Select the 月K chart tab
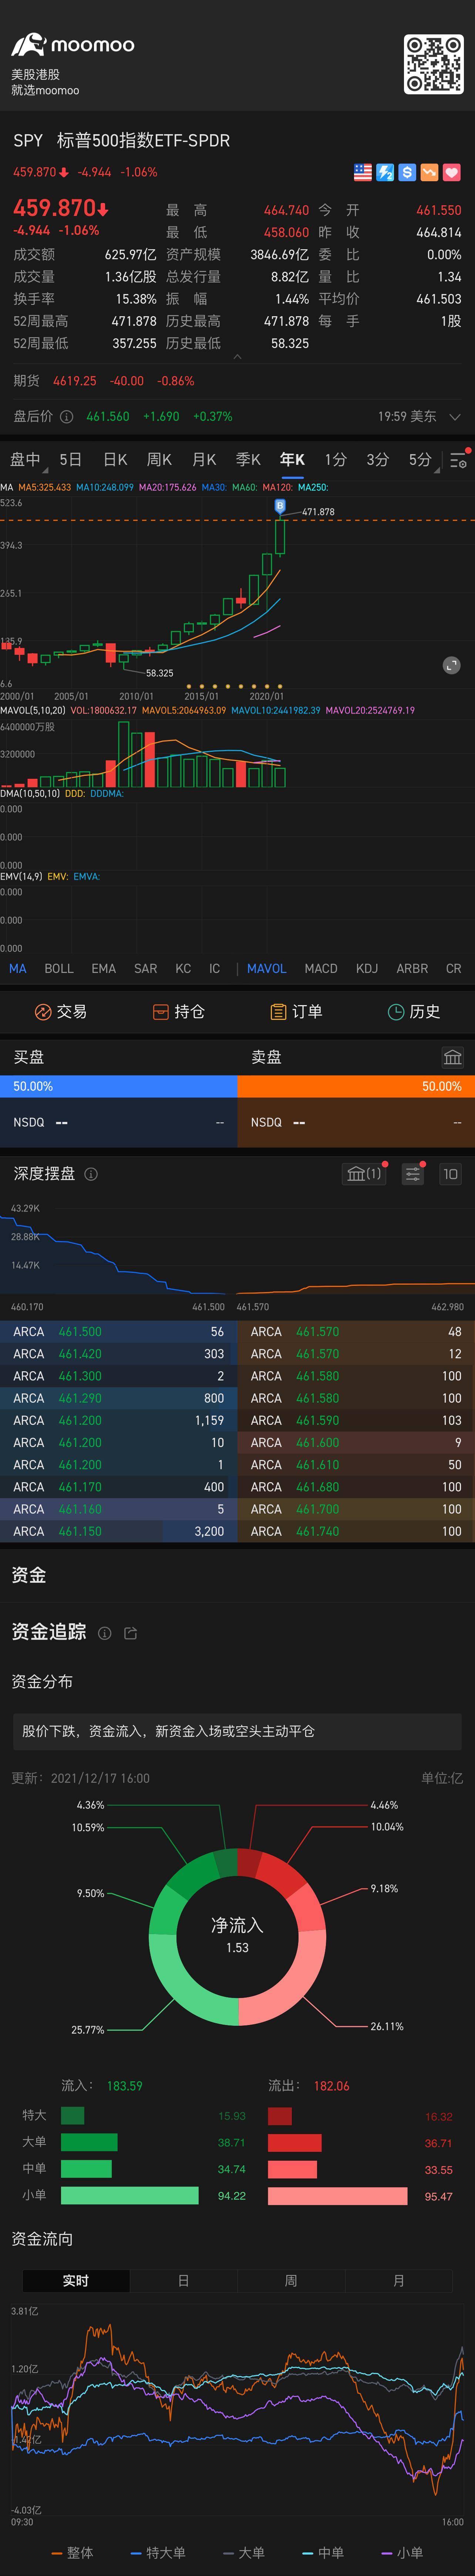Image resolution: width=475 pixels, height=2576 pixels. click(204, 460)
